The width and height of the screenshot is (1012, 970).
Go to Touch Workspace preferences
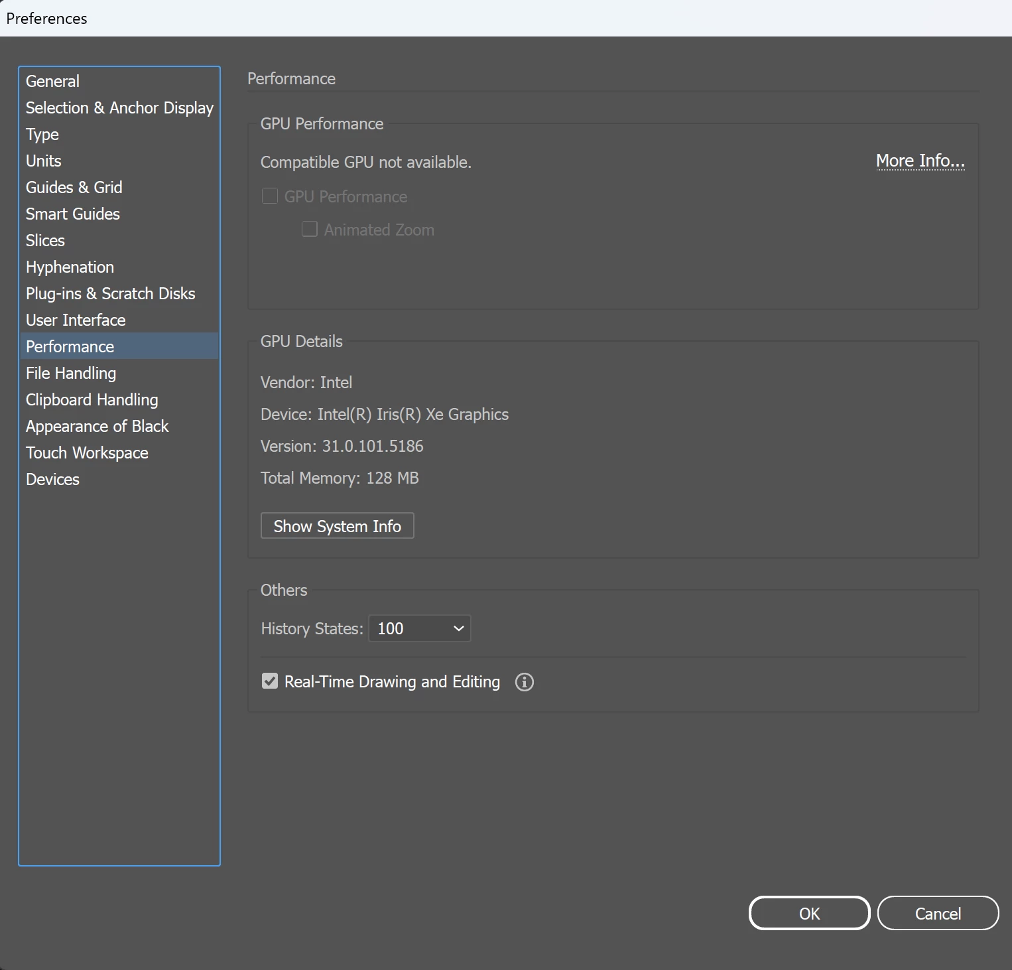(119, 452)
